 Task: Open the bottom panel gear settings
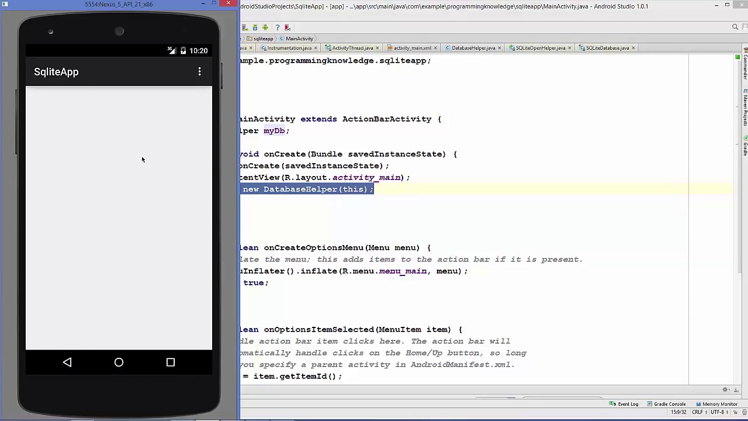pos(726,390)
